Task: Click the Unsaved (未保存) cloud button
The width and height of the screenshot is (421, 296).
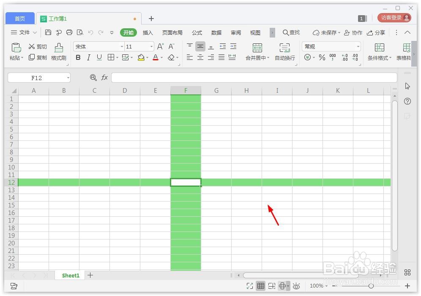Action: pyautogui.click(x=326, y=33)
